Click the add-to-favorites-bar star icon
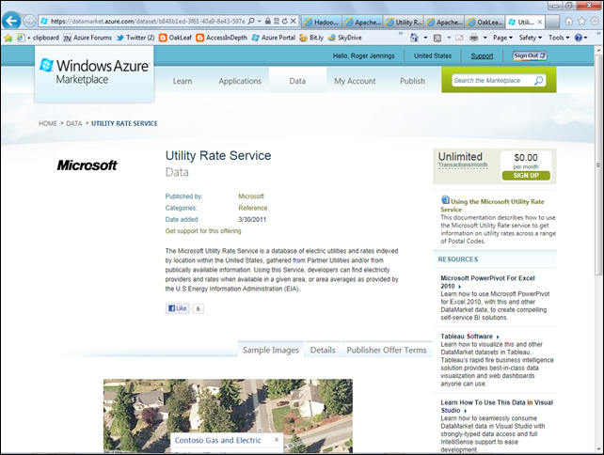This screenshot has height=455, width=604. pos(8,38)
